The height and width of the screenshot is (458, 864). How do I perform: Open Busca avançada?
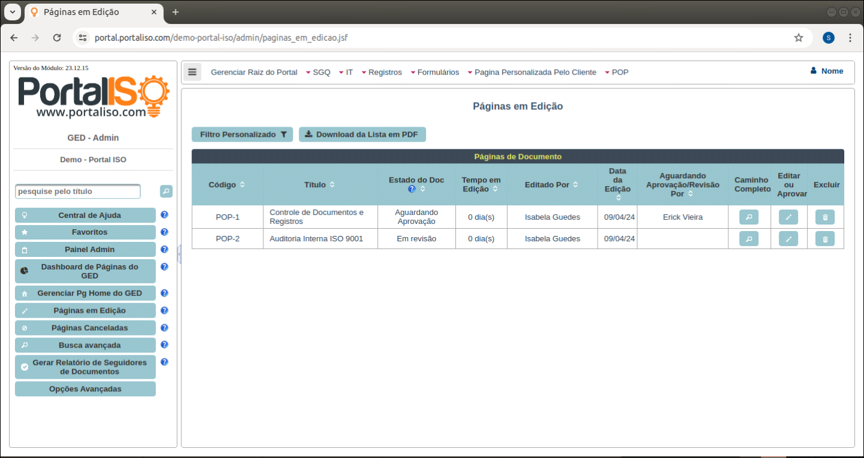pos(85,345)
